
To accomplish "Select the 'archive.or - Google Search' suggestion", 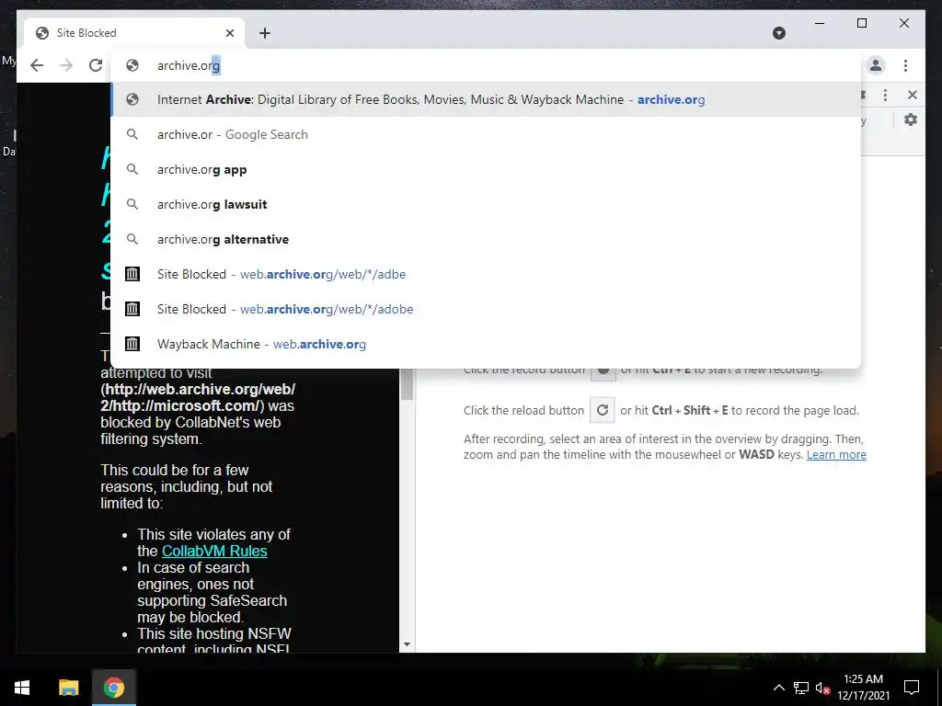I will point(486,134).
